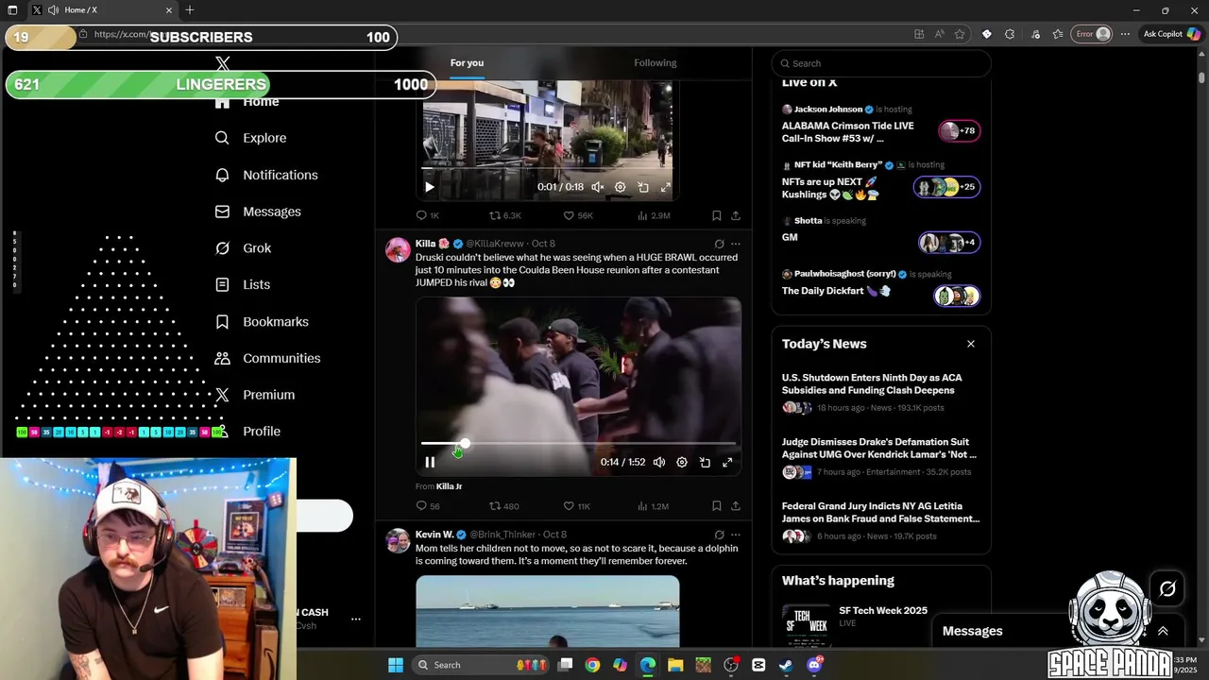
Task: Enter fullscreen on the 1:52 video
Action: [727, 463]
